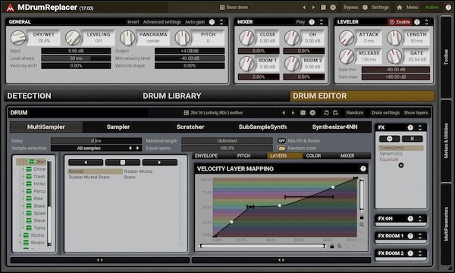Toggle Show layers
Image resolution: width=455 pixels, height=273 pixels.
click(x=416, y=112)
